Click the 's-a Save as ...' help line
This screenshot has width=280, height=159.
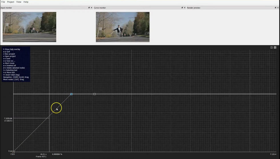(9, 61)
